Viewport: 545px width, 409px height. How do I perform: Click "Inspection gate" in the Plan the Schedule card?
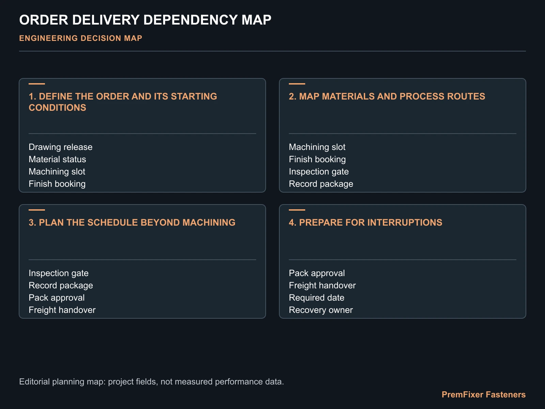59,273
